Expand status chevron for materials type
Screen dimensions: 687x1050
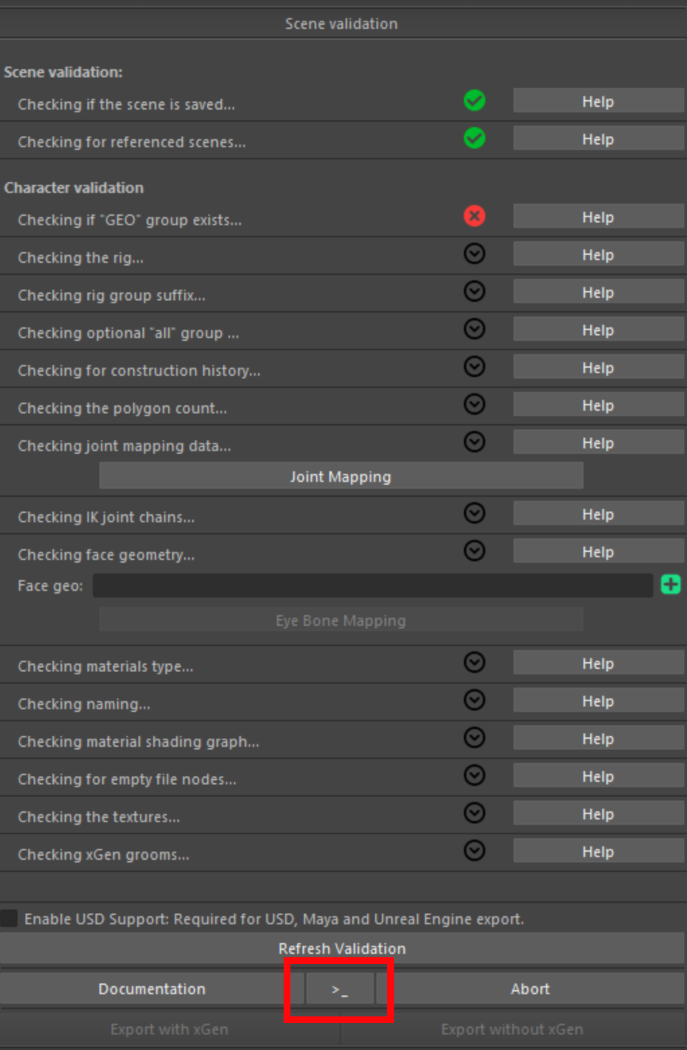click(x=475, y=663)
